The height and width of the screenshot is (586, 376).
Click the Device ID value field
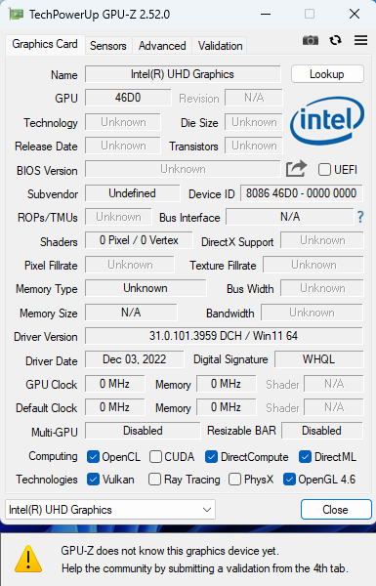click(x=301, y=193)
